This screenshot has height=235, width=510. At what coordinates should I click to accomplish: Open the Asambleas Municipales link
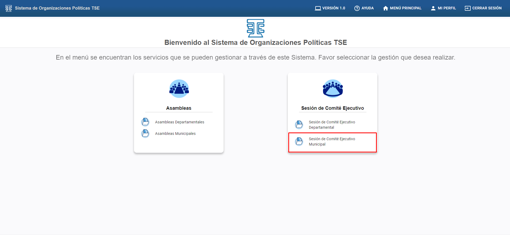pyautogui.click(x=175, y=134)
